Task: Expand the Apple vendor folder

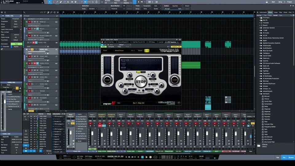Action: pyautogui.click(x=260, y=41)
